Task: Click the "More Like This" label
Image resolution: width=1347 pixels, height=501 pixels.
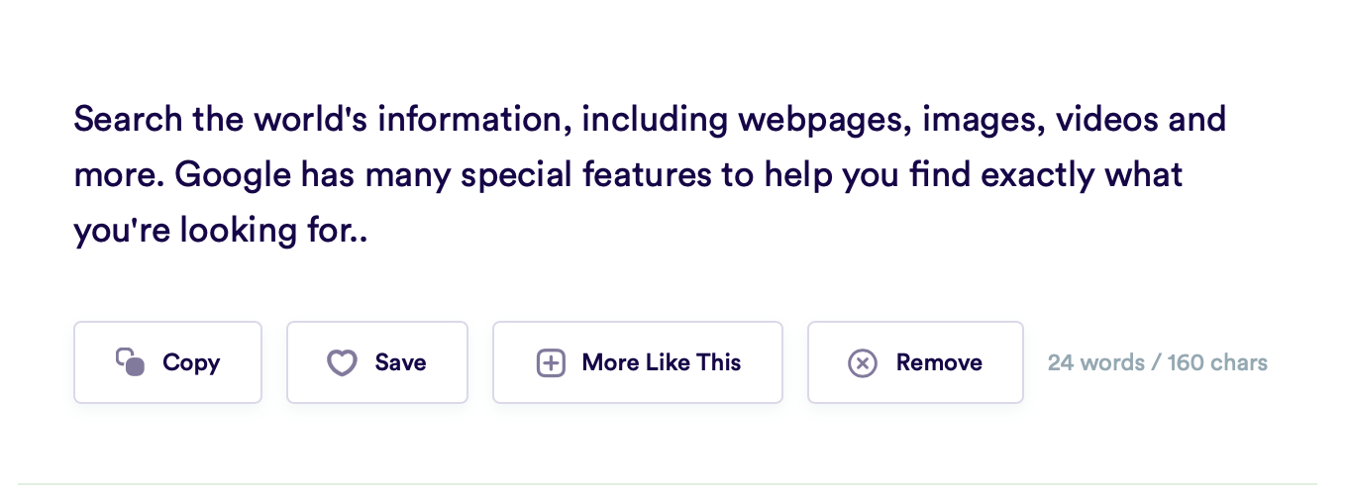Action: click(662, 362)
